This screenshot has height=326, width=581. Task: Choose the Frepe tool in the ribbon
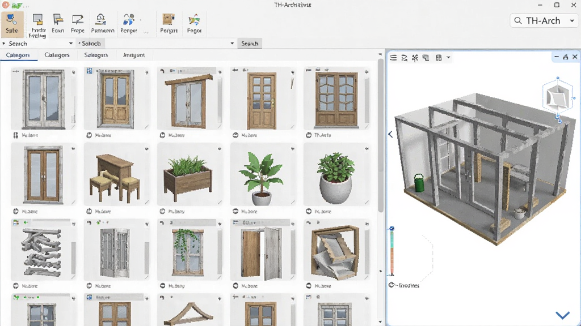tap(77, 24)
